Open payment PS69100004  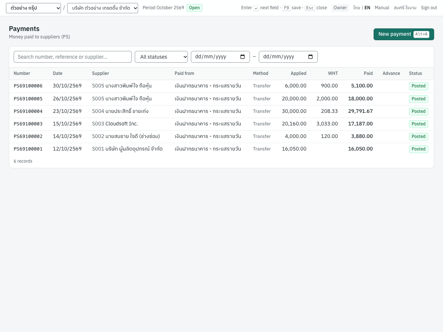[x=28, y=111]
